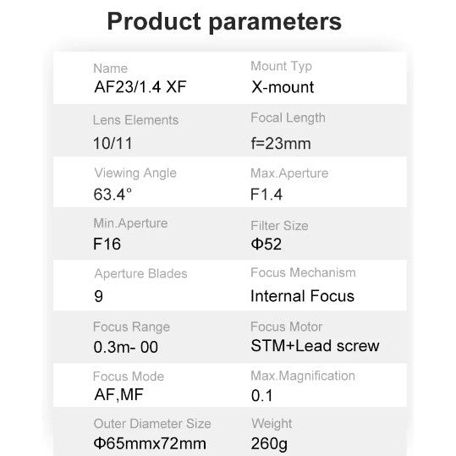Click the Internal Focus value
Image resolution: width=456 pixels, height=456 pixels.
click(x=303, y=296)
